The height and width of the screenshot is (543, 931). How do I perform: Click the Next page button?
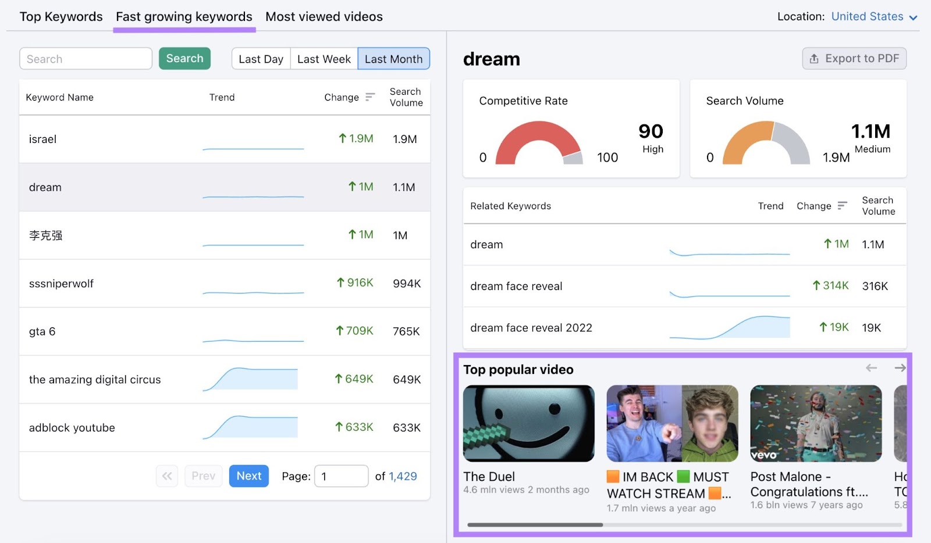coord(248,476)
